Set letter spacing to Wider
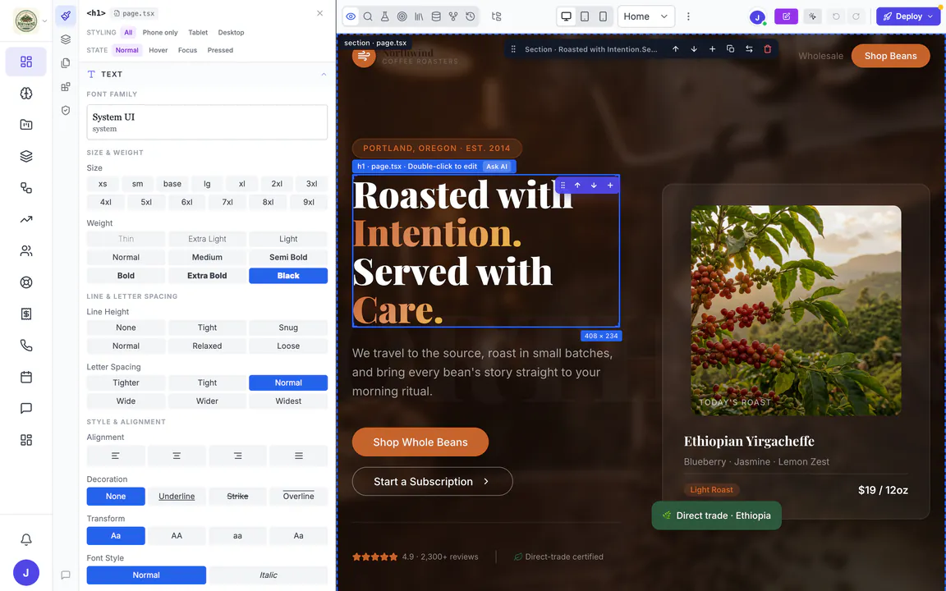946x591 pixels. click(x=207, y=401)
